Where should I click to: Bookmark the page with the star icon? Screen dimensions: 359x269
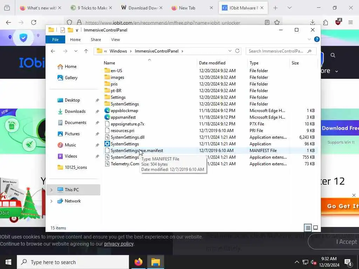(277, 22)
